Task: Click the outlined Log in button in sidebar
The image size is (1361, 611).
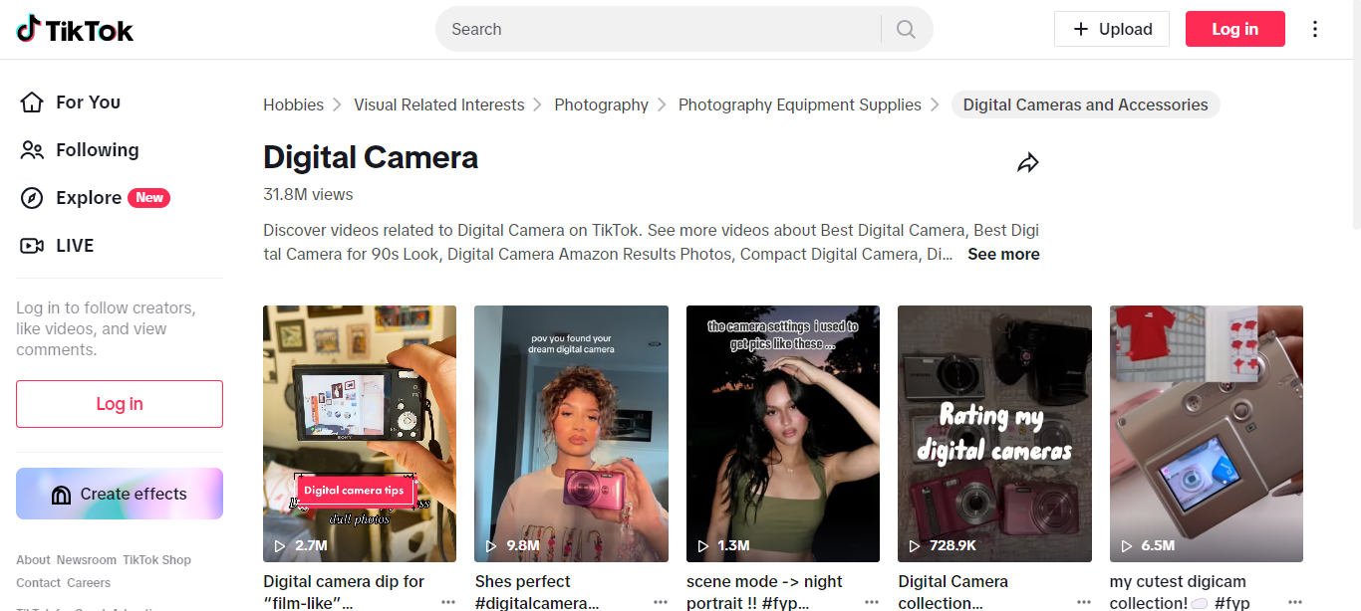Action: point(120,404)
